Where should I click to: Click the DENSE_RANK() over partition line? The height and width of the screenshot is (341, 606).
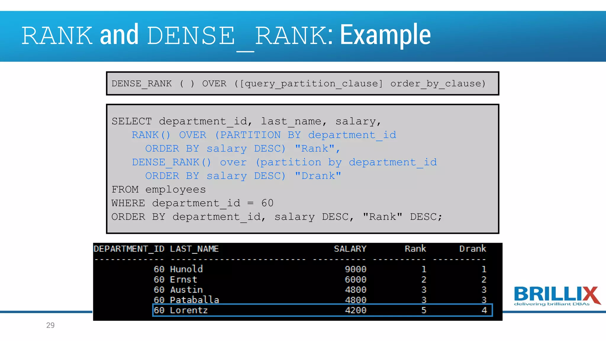coord(284,162)
